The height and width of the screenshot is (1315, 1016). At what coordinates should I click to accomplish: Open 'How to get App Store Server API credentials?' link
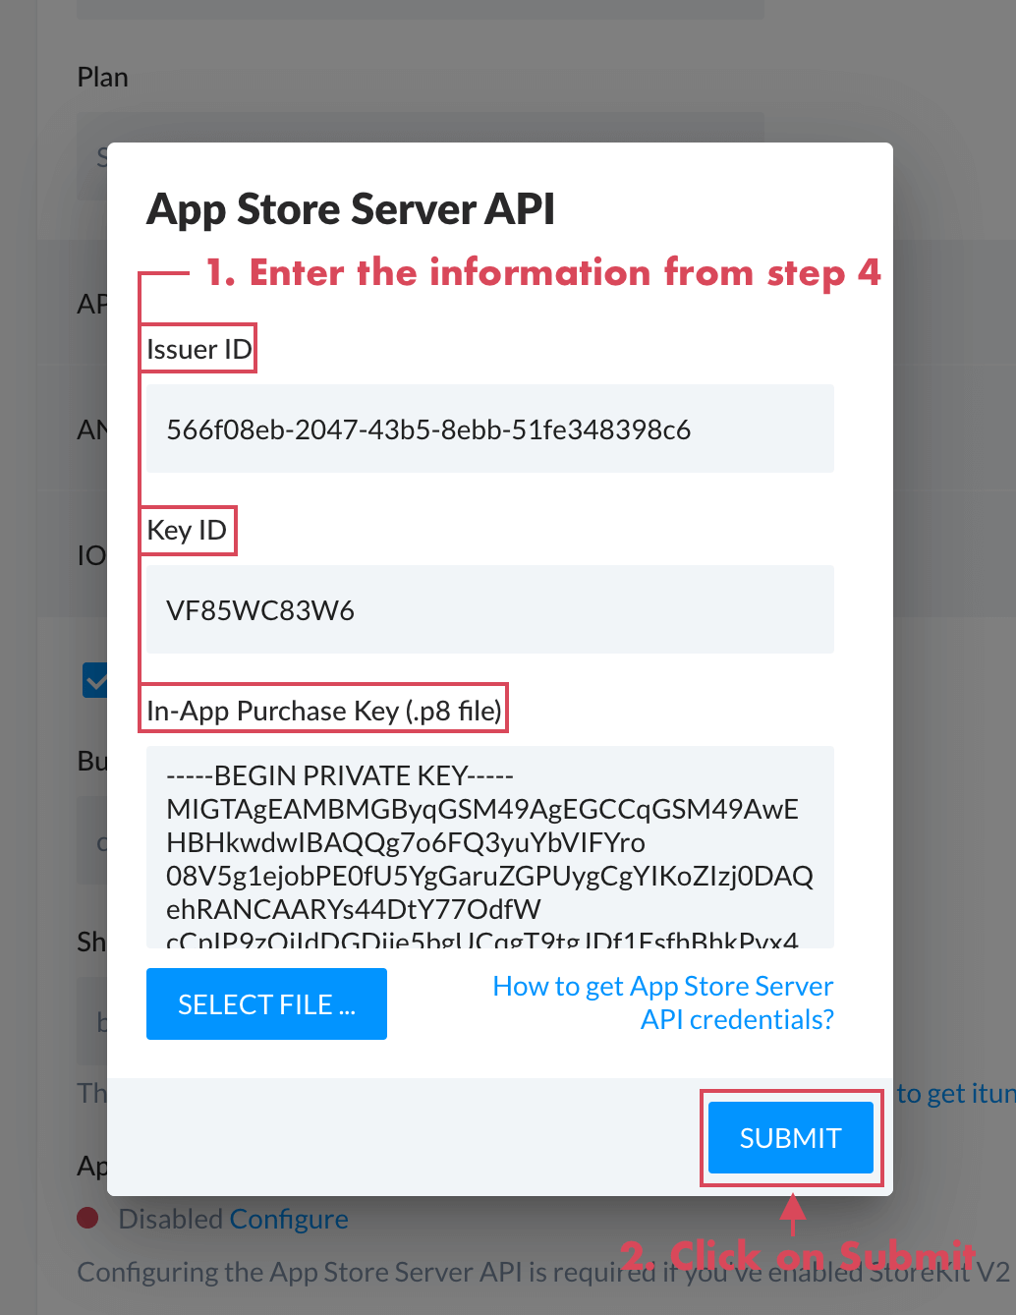coord(663,1002)
